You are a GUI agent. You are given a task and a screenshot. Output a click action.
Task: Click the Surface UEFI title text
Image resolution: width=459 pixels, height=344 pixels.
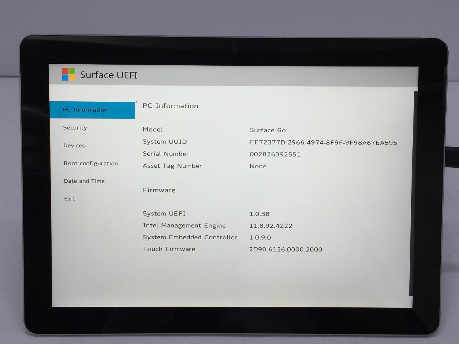109,75
